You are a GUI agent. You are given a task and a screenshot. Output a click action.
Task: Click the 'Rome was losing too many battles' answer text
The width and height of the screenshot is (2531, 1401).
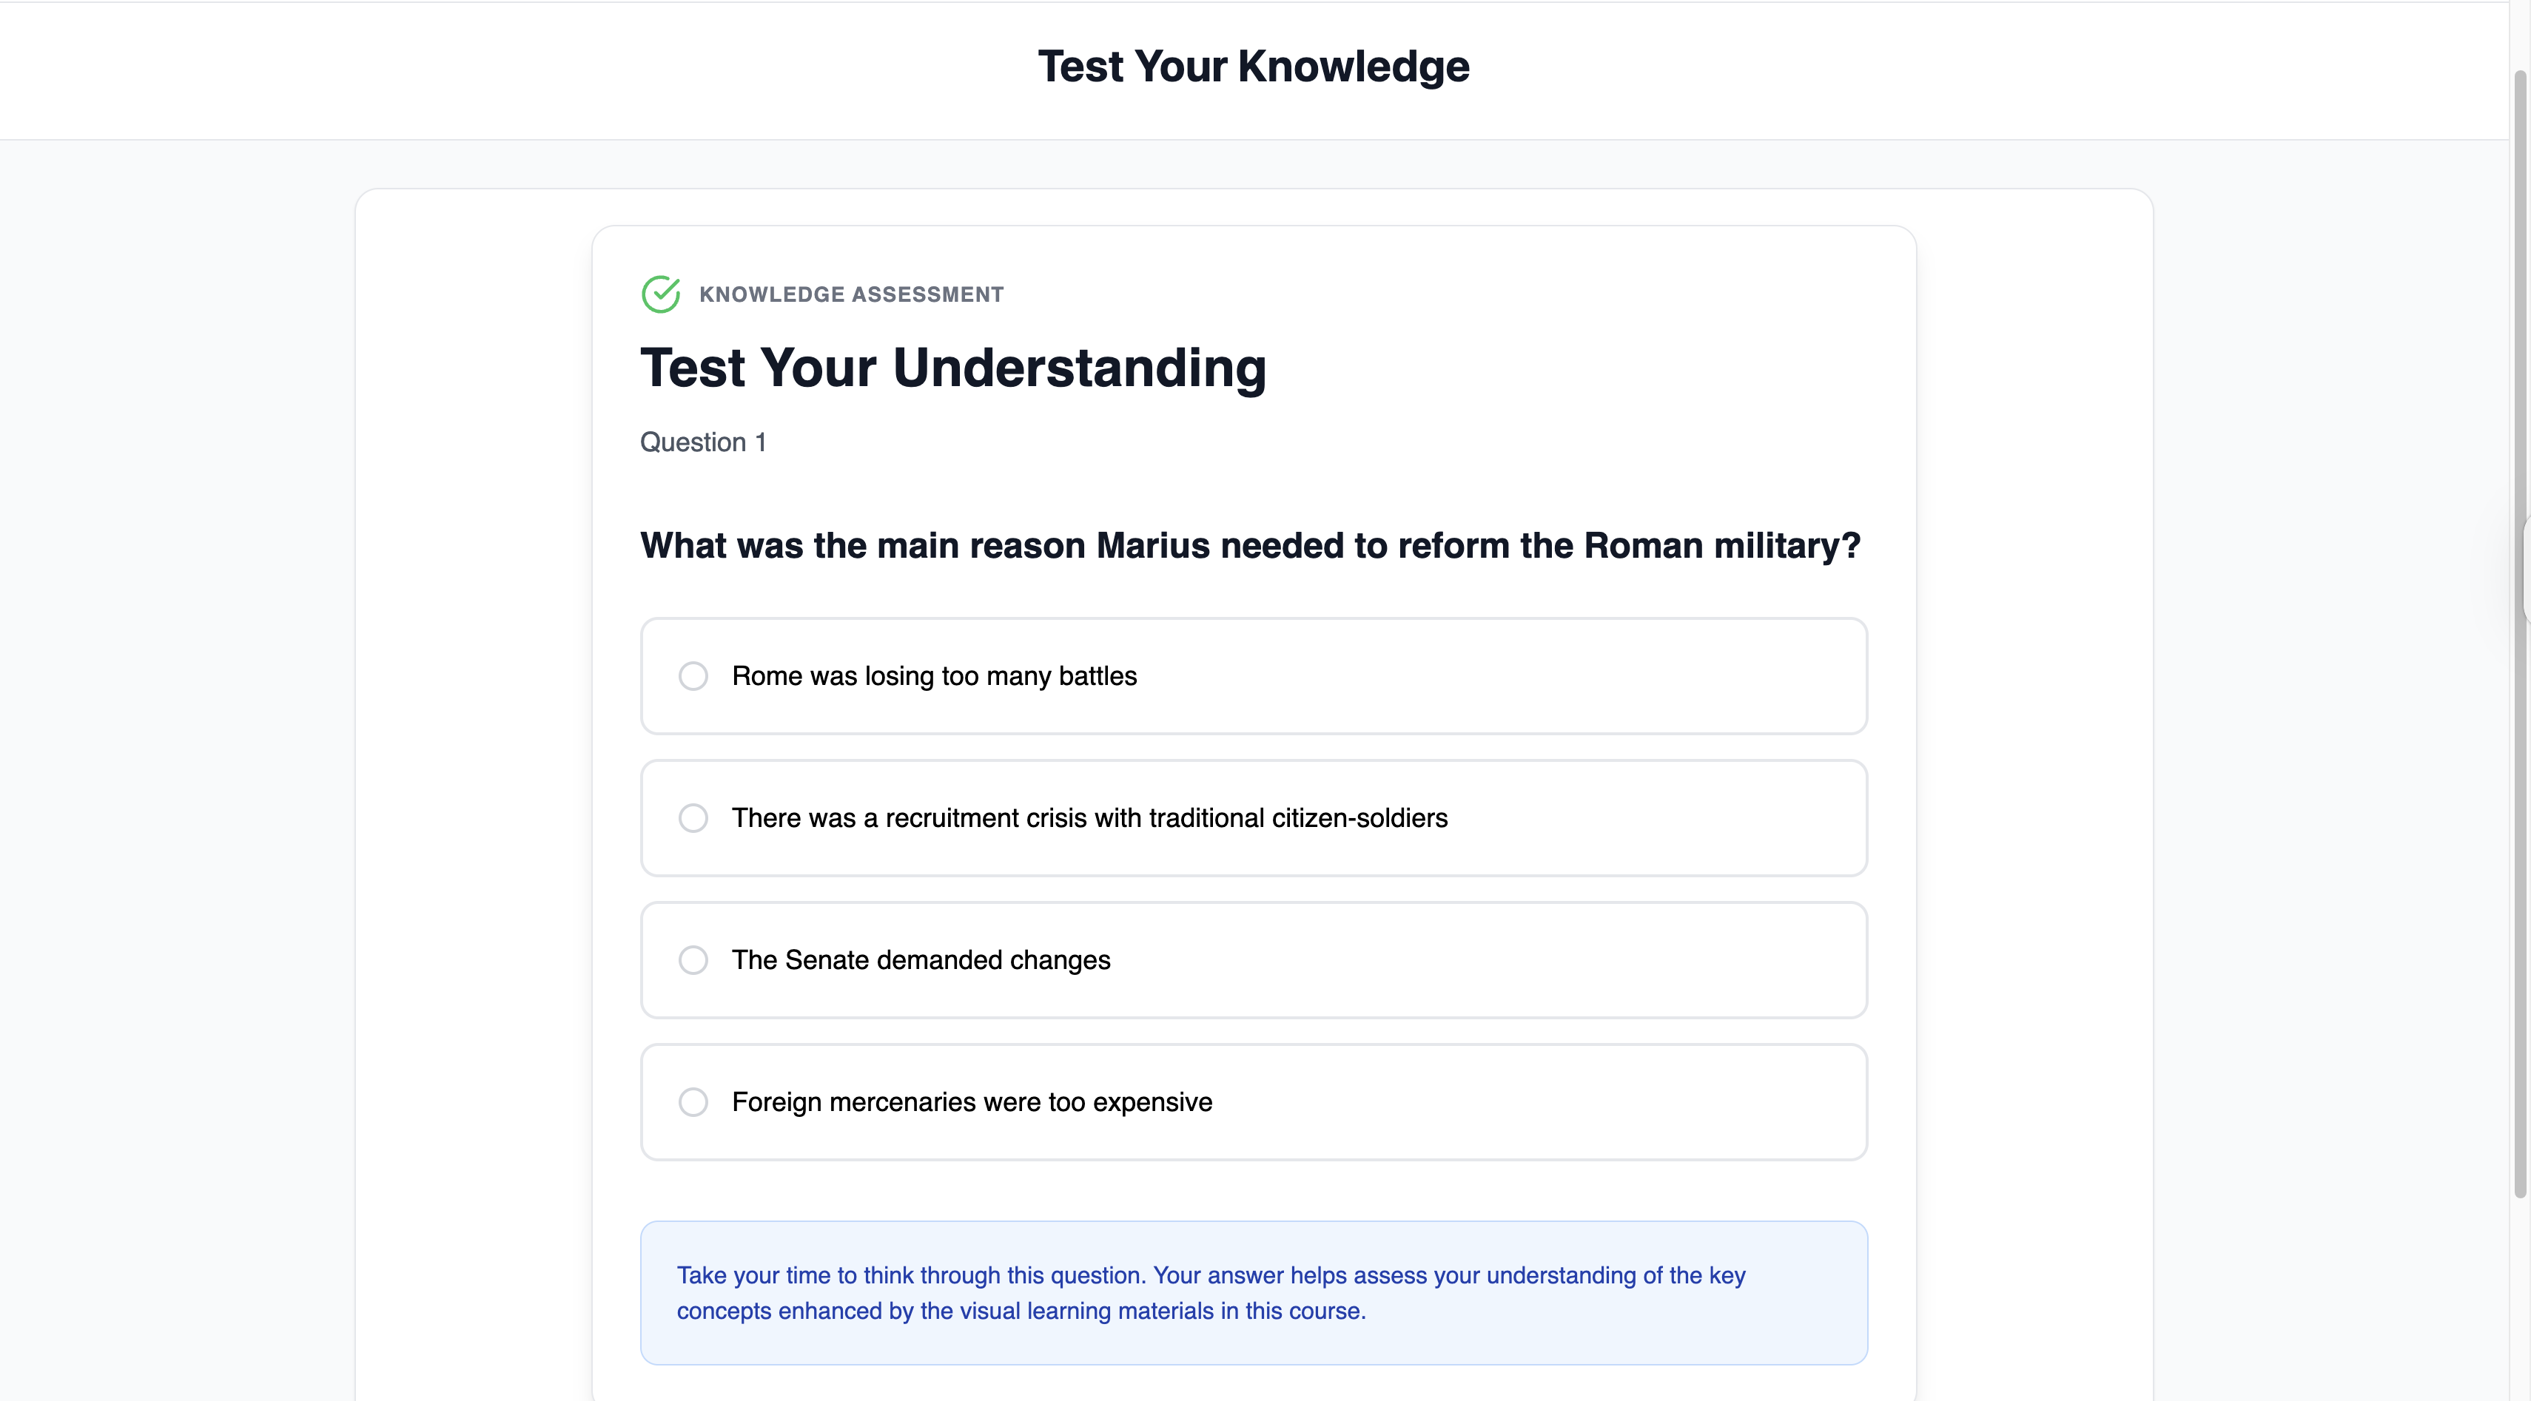[933, 676]
